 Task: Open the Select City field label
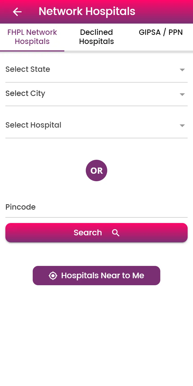(25, 94)
